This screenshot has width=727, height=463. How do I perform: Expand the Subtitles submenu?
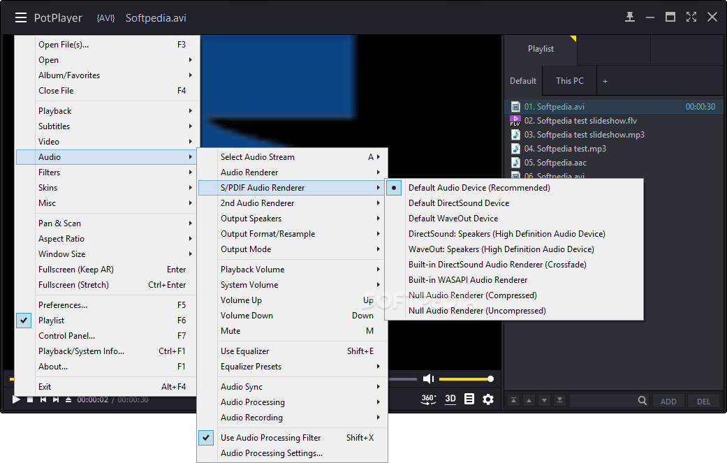point(106,126)
